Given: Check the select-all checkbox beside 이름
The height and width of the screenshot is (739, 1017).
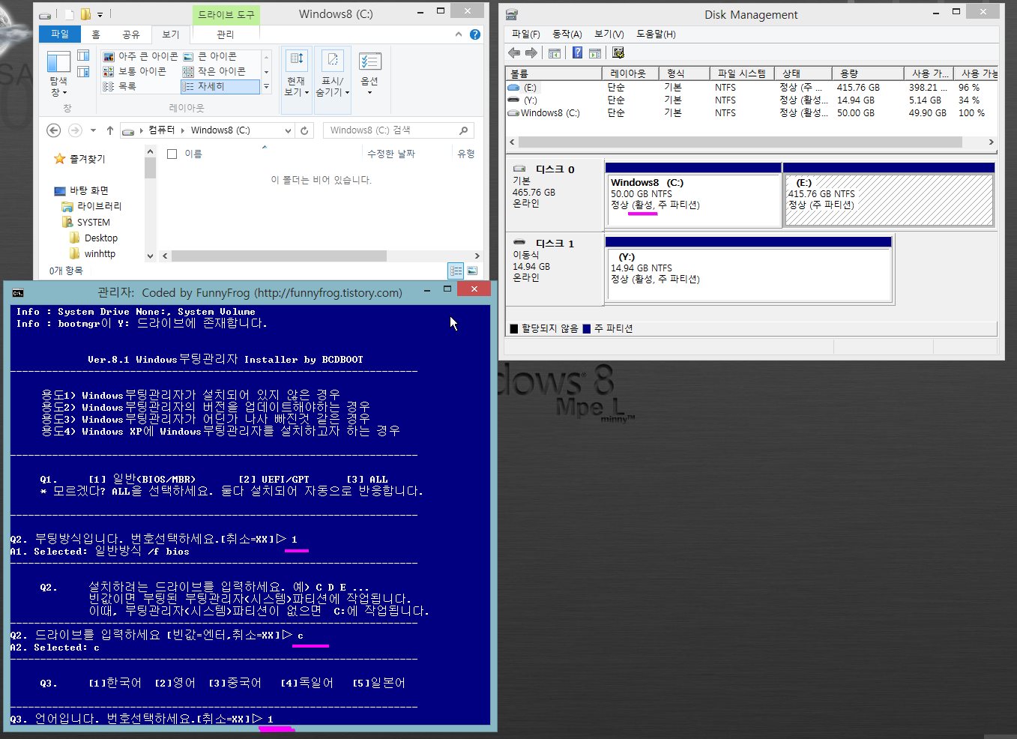Looking at the screenshot, I should tap(172, 154).
